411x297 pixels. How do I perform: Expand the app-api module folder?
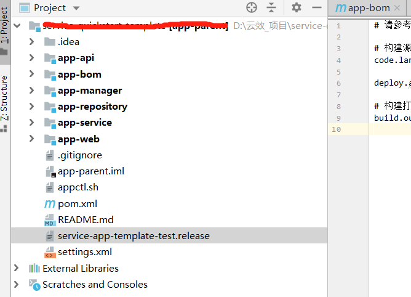pos(31,58)
